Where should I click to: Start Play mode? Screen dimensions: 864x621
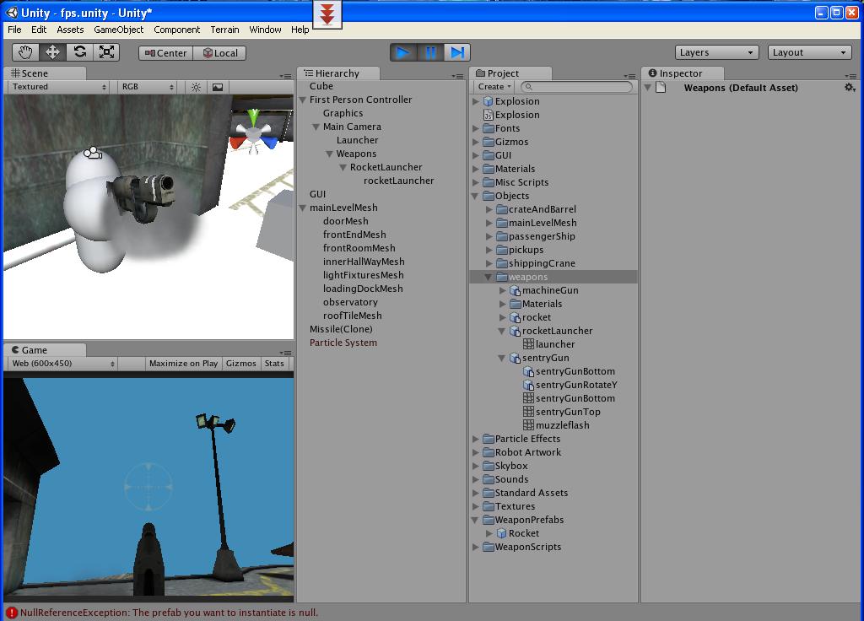click(403, 52)
